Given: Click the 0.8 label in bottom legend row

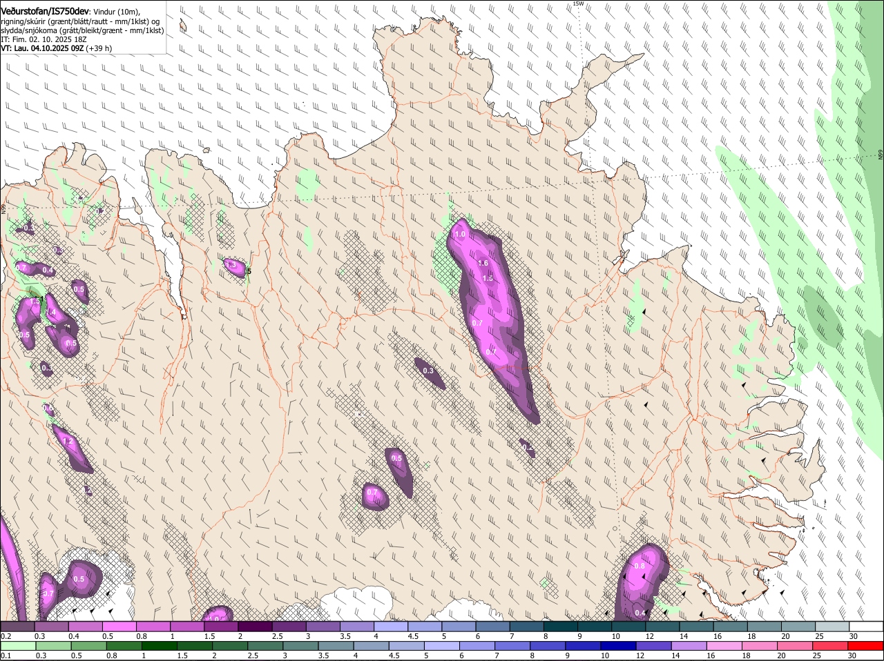Looking at the screenshot, I should (111, 656).
